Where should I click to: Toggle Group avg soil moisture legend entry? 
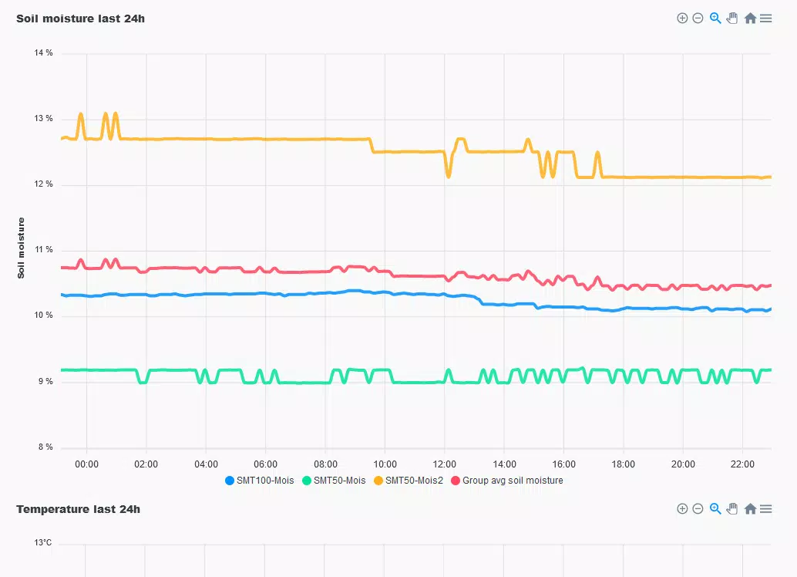(x=507, y=481)
